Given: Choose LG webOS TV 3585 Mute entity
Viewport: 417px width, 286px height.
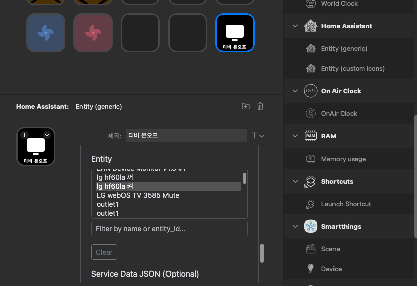Looking at the screenshot, I should (138, 195).
